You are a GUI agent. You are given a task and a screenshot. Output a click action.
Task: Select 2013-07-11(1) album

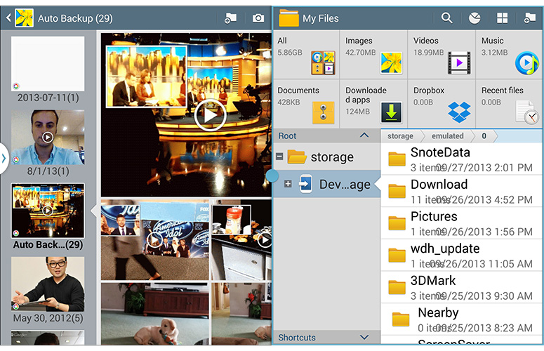(48, 69)
